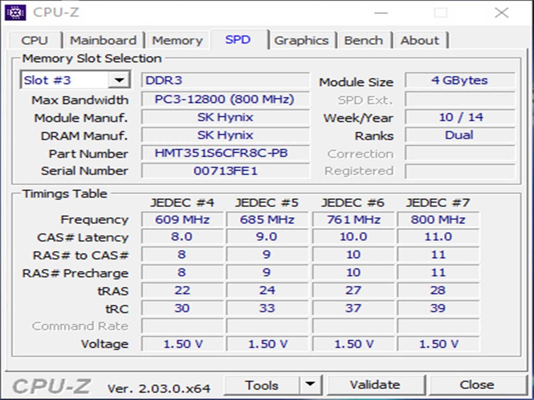This screenshot has width=534, height=400.
Task: Open the Graphics tab
Action: tap(301, 40)
